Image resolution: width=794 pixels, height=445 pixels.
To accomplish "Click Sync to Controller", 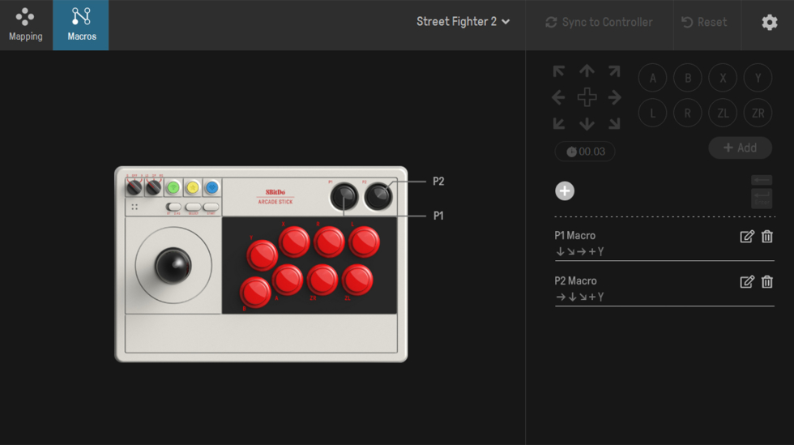I will click(599, 23).
